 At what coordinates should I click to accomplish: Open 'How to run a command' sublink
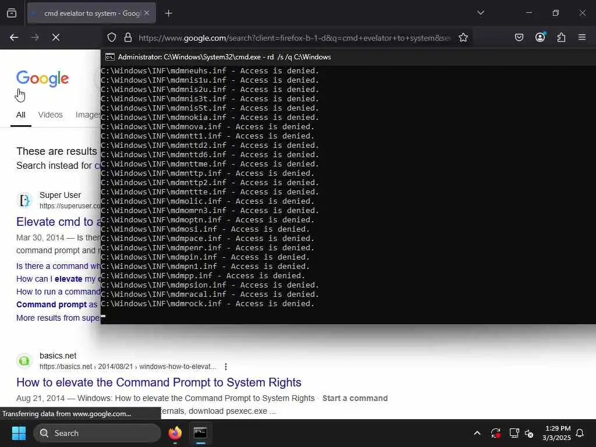click(x=58, y=292)
